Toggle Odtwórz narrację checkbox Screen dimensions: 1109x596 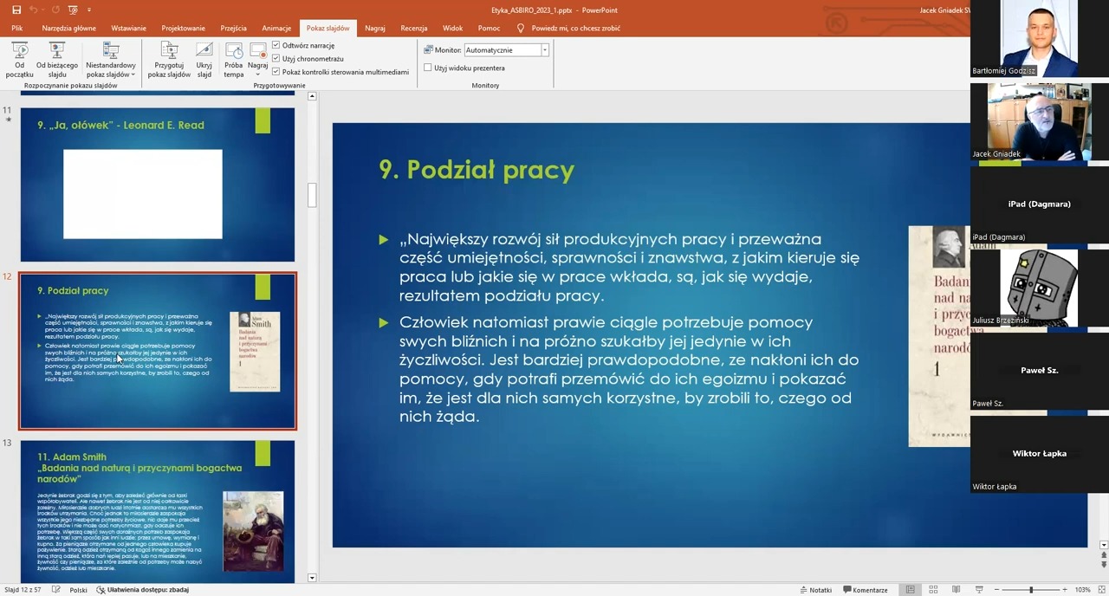(276, 45)
